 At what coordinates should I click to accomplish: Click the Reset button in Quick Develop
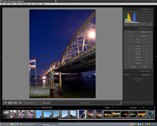(x=145, y=67)
